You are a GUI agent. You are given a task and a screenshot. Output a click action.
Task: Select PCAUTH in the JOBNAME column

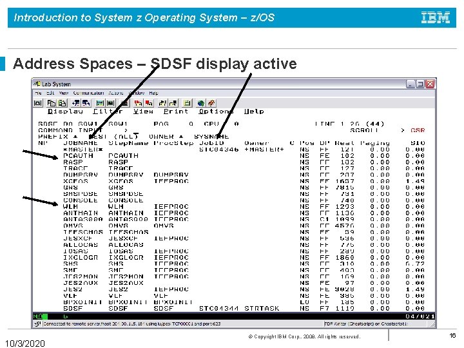(78, 156)
